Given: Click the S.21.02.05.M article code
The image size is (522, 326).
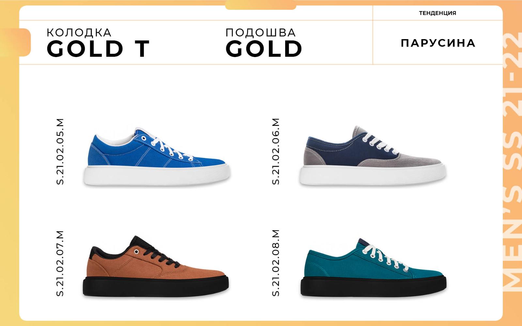Looking at the screenshot, I should 60,152.
